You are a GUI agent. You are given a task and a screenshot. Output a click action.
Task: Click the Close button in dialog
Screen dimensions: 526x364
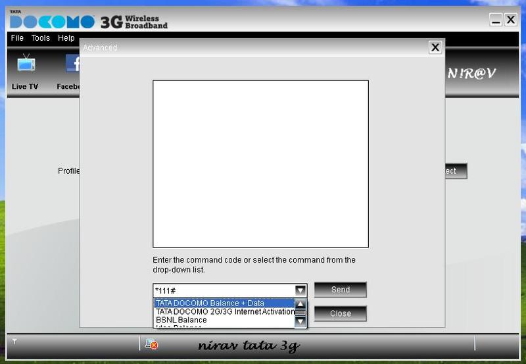pos(340,314)
